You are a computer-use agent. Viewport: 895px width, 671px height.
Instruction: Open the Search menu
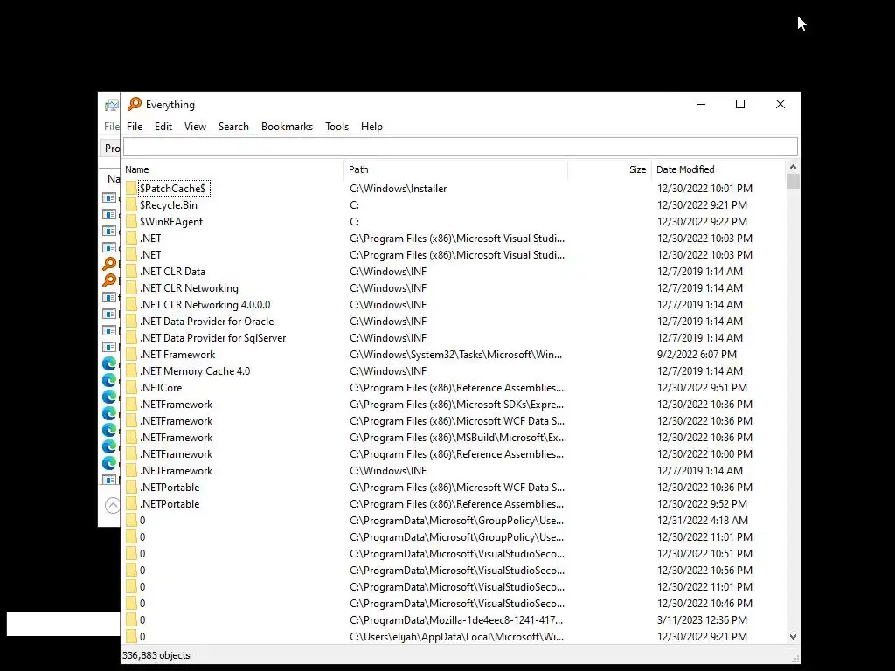233,127
